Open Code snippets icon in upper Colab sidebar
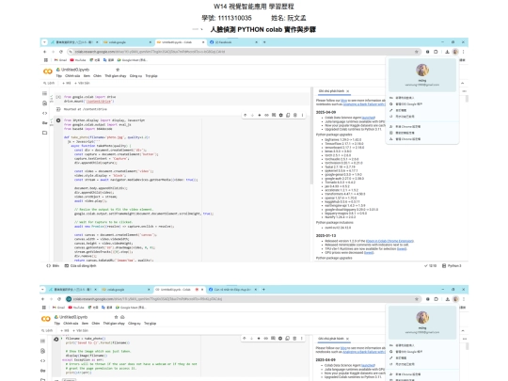 tap(45, 113)
